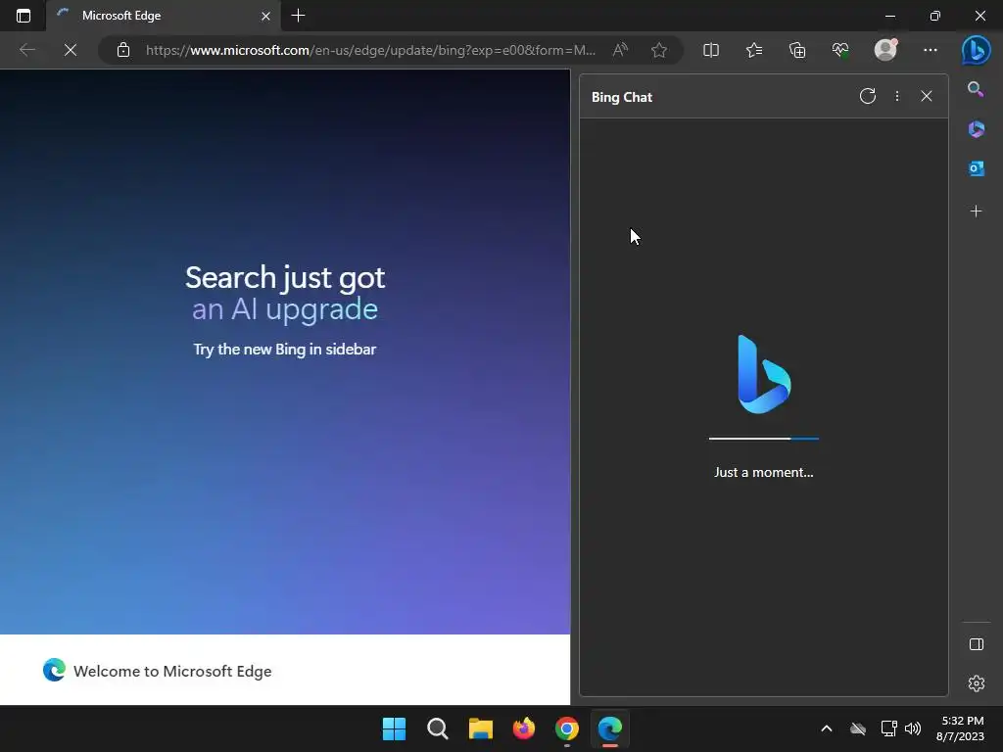Screen dimensions: 1003x752
Task: Open taskbar Search
Action: click(438, 728)
